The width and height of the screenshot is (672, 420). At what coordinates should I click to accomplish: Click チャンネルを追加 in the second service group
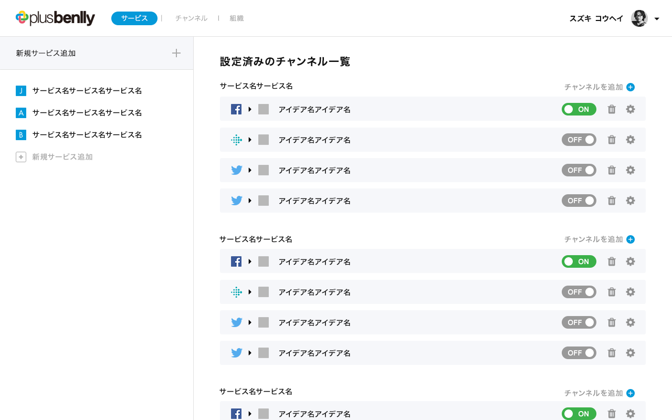tap(593, 239)
